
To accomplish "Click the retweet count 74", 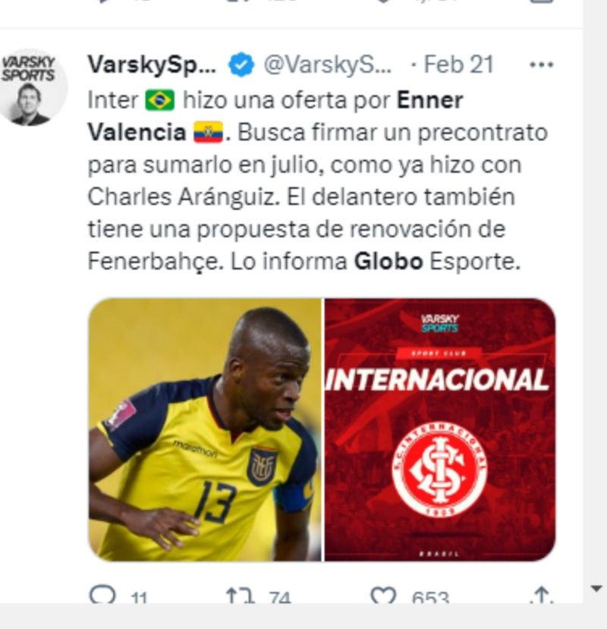I will [280, 598].
